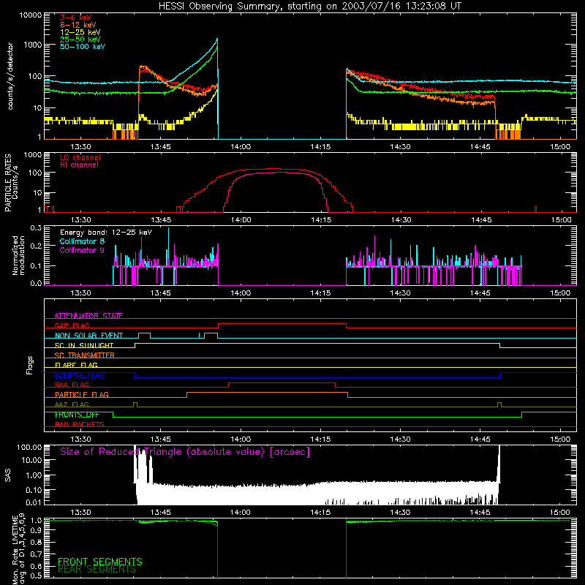Select the 'Collimator 8' legend label
This screenshot has width=585, height=585.
pos(82,241)
